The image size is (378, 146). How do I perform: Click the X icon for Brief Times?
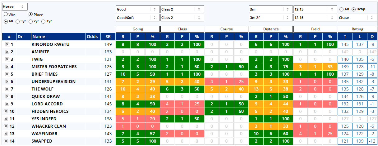pyautogui.click(x=7, y=74)
